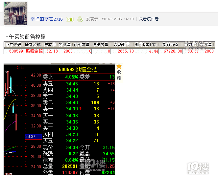Image resolution: width=218 pixels, height=178 pixels.
Task: Click the 总量 value 202591
Action: click(x=70, y=166)
